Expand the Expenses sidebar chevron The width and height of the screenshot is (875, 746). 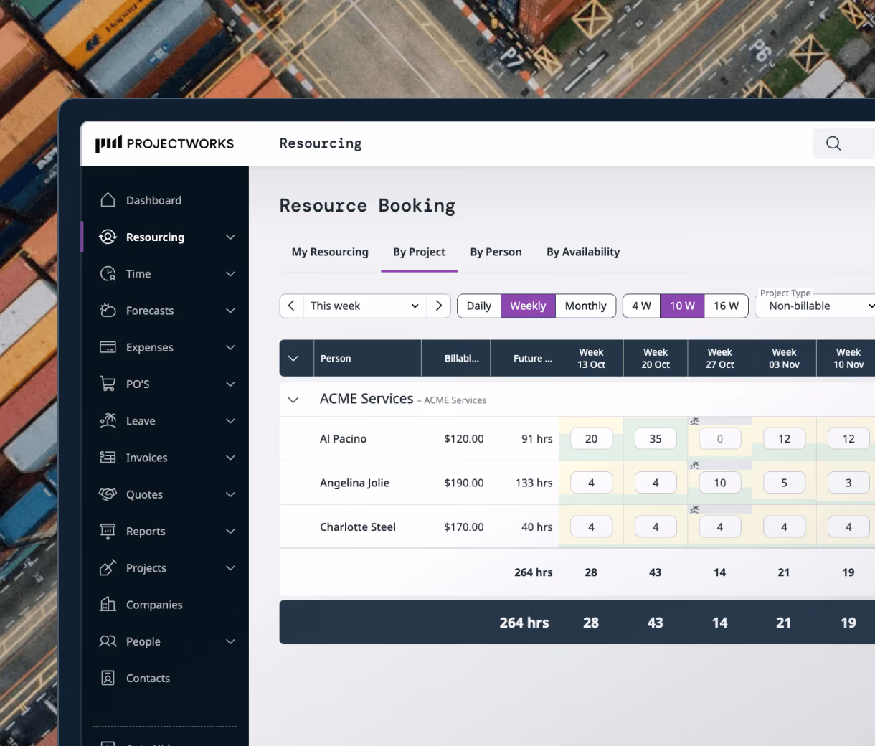[230, 347]
